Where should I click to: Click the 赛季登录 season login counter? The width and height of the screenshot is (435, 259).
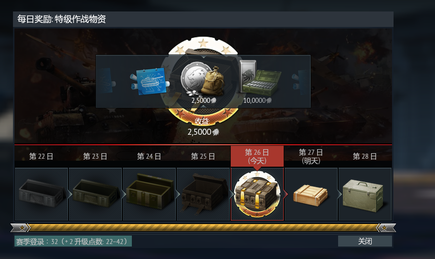pyautogui.click(x=73, y=241)
